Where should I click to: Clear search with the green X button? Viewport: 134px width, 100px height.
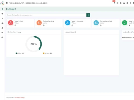[88, 15]
